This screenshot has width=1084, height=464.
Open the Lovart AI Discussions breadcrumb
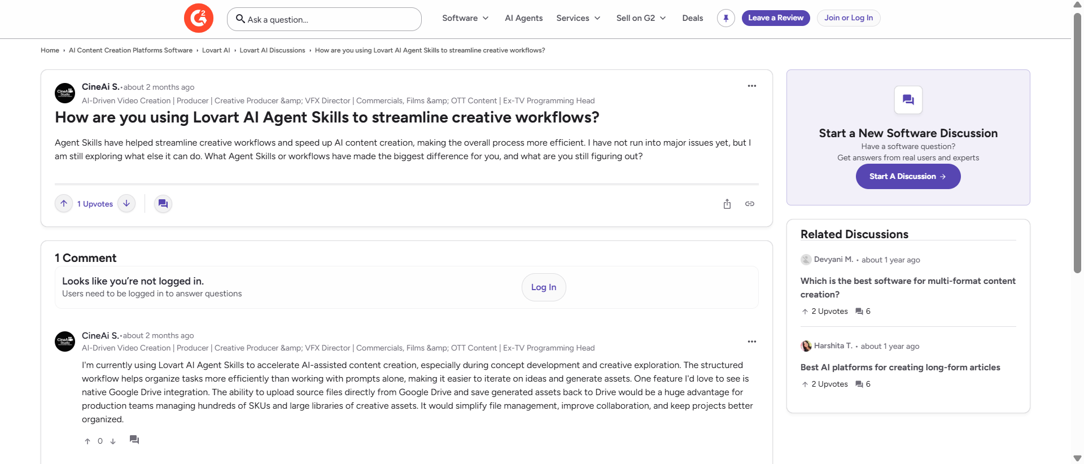coord(272,50)
